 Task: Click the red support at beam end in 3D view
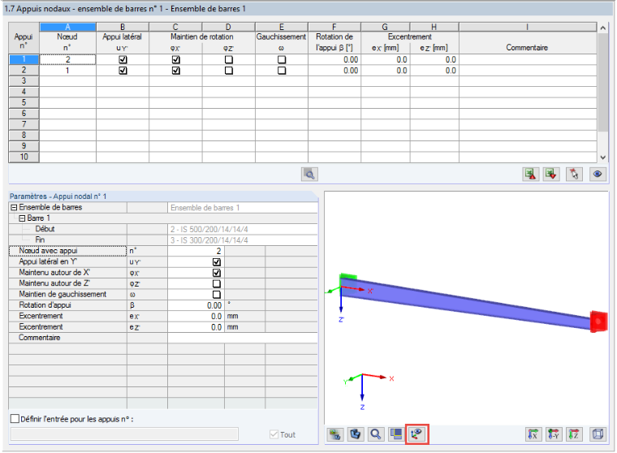(598, 321)
